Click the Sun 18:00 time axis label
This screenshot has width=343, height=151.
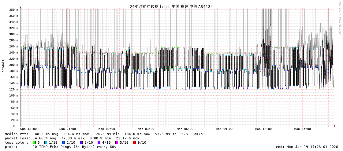click(x=28, y=129)
